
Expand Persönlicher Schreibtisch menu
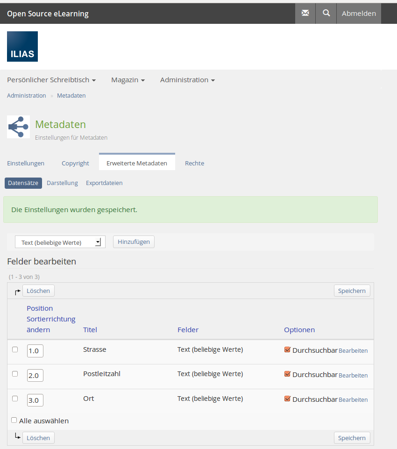click(x=51, y=80)
